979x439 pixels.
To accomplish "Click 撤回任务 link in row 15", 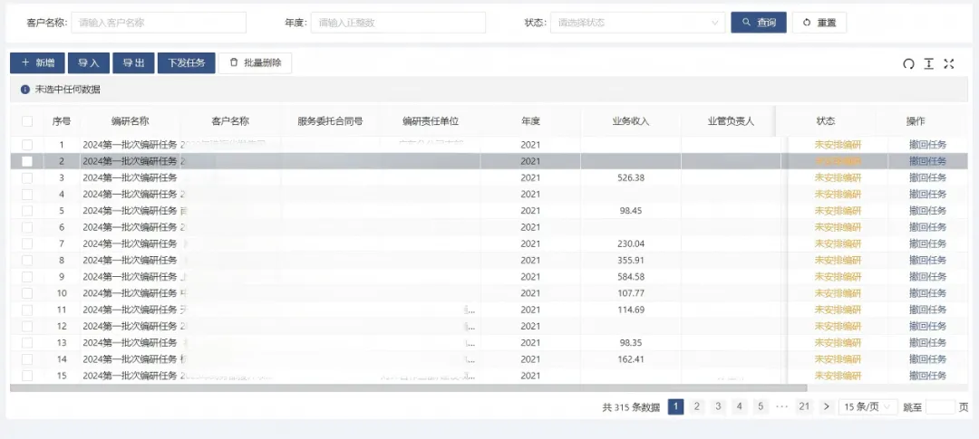I will point(928,376).
